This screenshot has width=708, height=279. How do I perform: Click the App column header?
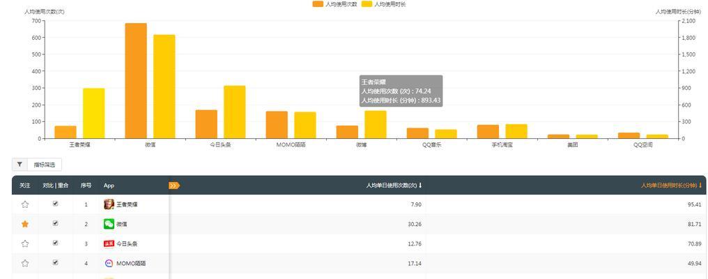pyautogui.click(x=109, y=186)
